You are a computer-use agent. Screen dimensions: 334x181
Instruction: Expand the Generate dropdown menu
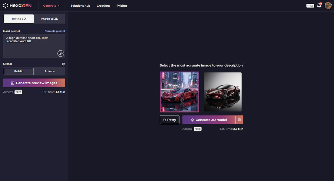tap(51, 6)
